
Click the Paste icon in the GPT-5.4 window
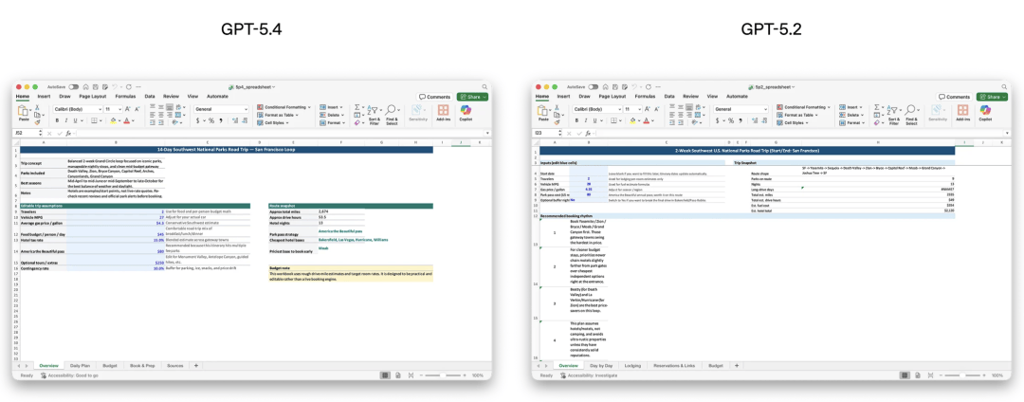(25, 113)
